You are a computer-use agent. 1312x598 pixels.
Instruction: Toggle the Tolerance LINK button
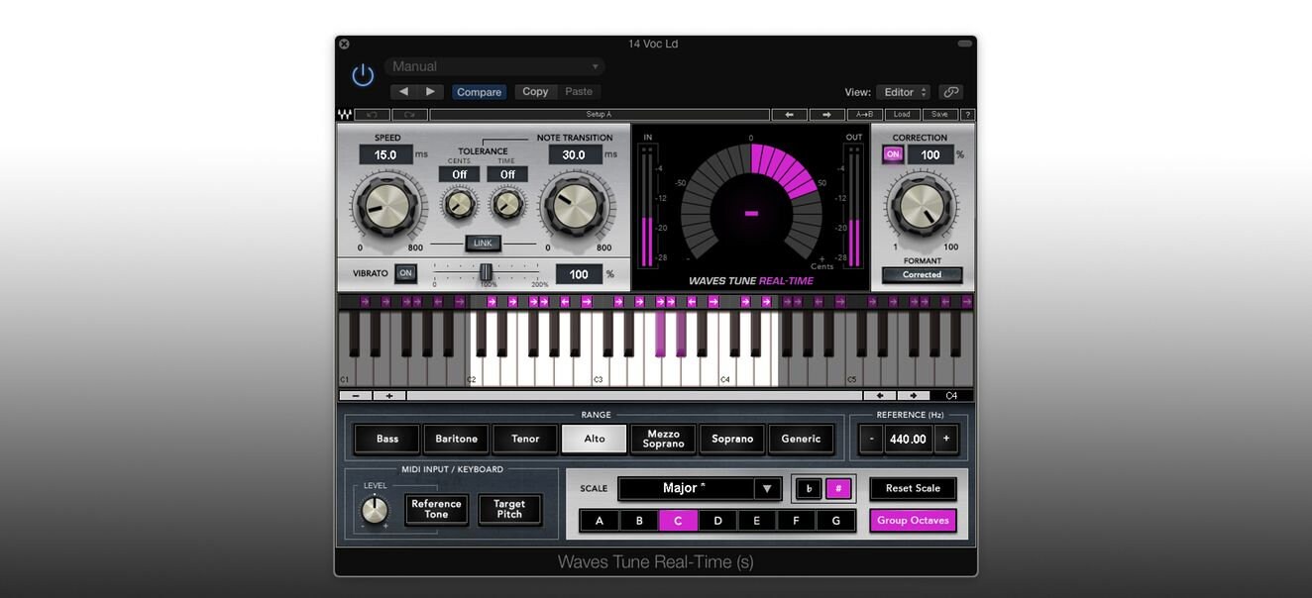tap(483, 244)
